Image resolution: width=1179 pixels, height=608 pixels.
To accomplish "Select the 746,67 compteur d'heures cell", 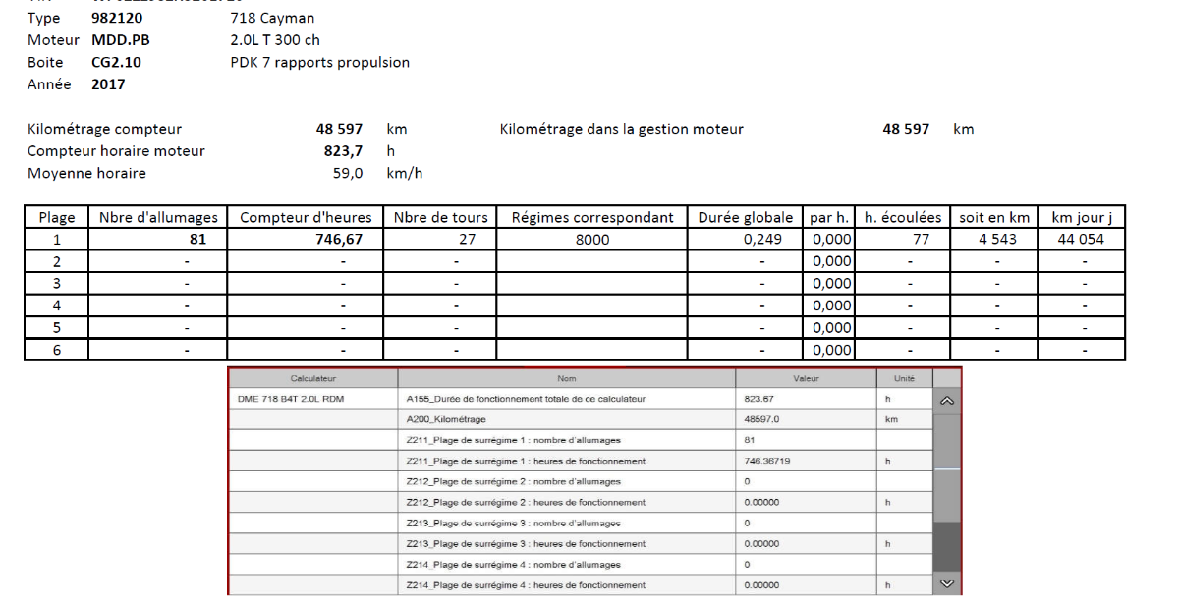I will 306,240.
